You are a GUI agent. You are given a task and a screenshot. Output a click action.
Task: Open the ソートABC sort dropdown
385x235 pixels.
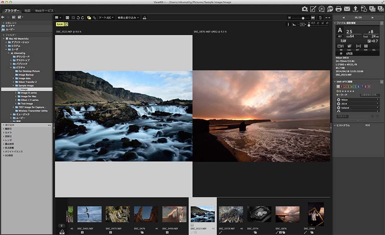pyautogui.click(x=107, y=18)
